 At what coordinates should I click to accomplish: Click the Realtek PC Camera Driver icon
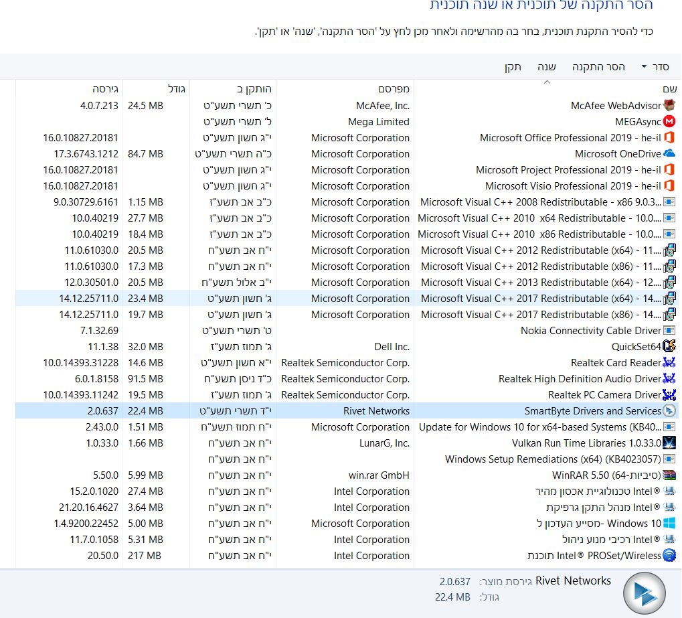coord(669,395)
